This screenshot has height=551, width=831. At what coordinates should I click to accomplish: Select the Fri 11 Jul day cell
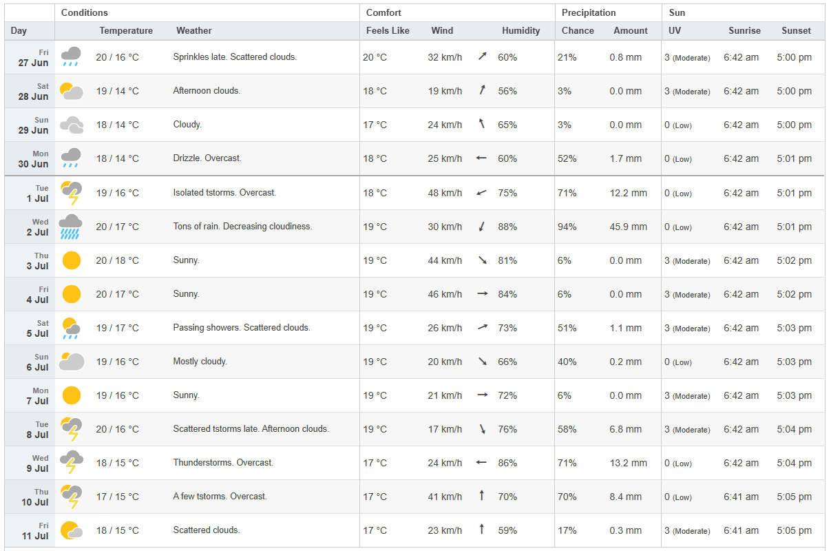(x=33, y=530)
